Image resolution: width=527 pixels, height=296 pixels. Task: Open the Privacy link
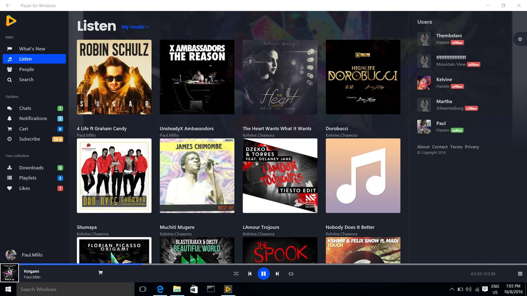pyautogui.click(x=472, y=147)
